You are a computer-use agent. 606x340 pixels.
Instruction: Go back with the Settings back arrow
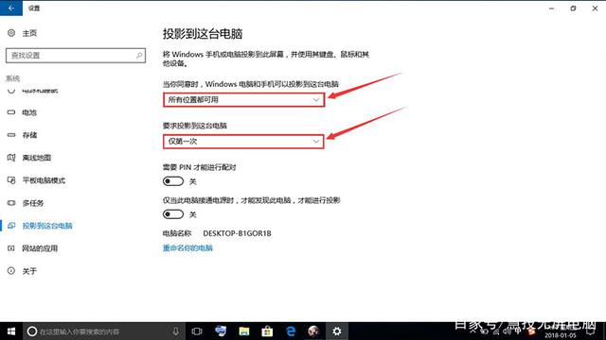tap(11, 8)
